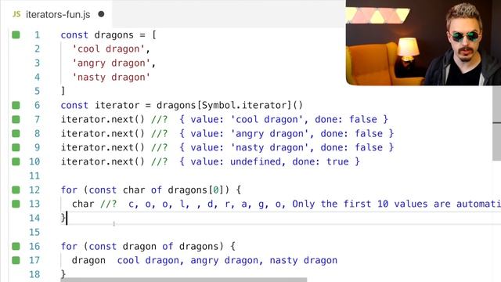501x282 pixels.
Task: Click the 'nasty dragon' string on line 4
Action: (x=111, y=77)
